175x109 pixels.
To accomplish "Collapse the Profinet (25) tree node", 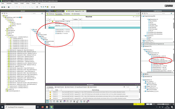I will click(x=6, y=35).
